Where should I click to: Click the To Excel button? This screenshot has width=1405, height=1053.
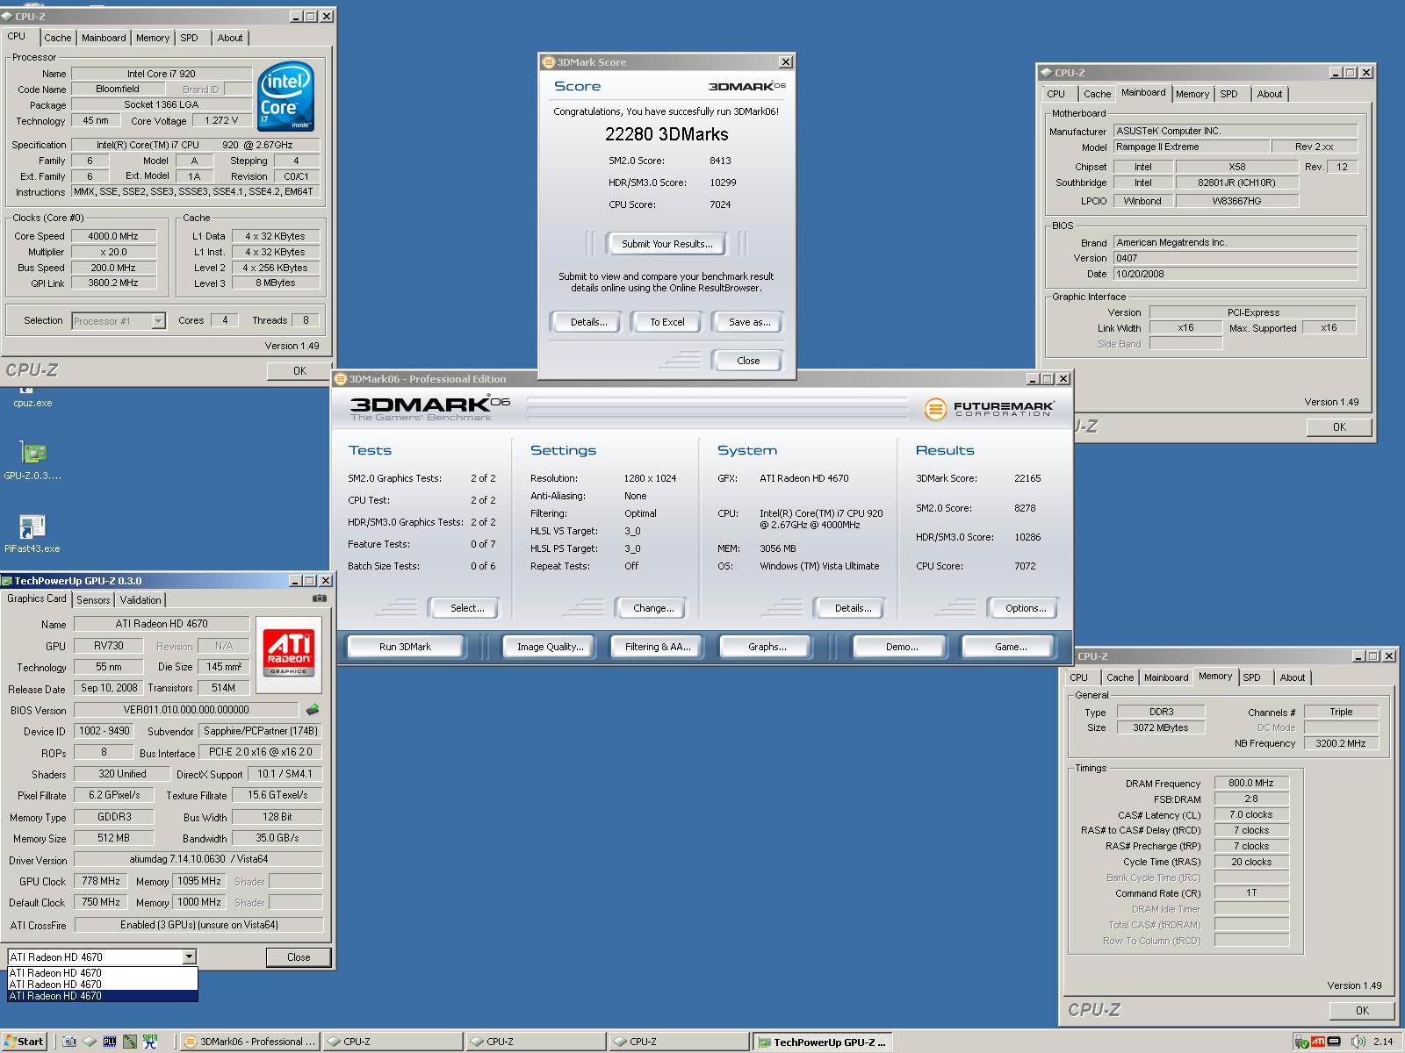[667, 322]
